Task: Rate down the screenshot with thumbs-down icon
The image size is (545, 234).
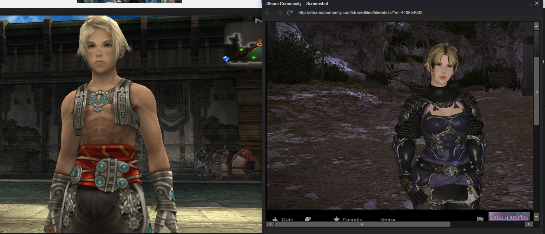Action: point(308,219)
